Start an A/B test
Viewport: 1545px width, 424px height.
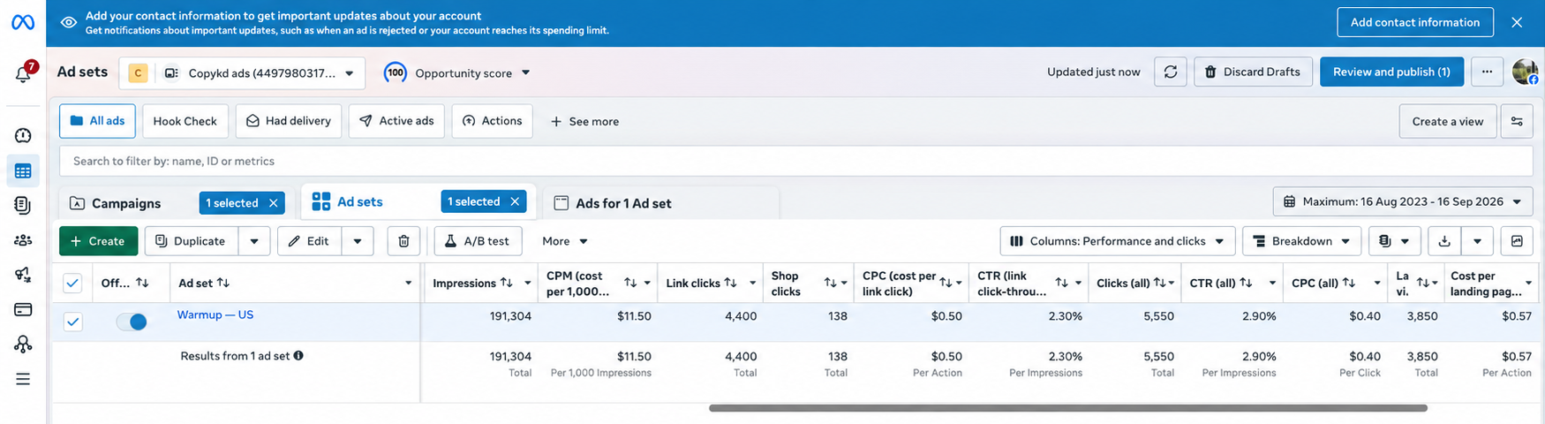pyautogui.click(x=478, y=241)
